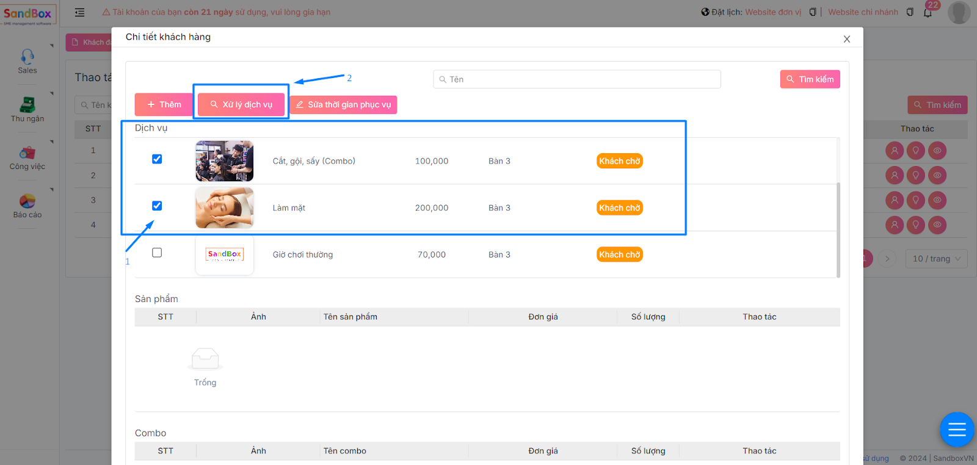Click the user avatar in header
Screen dimensions: 977x465
click(x=959, y=12)
